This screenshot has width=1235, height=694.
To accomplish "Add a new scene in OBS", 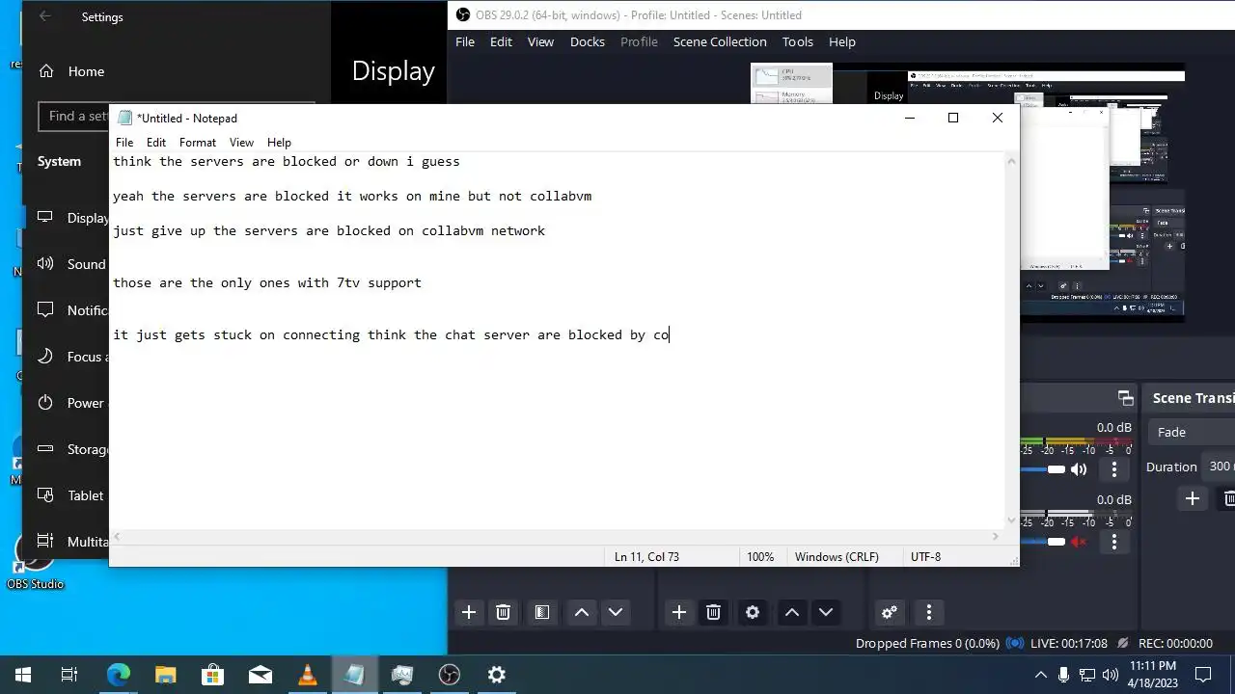I will [x=469, y=612].
